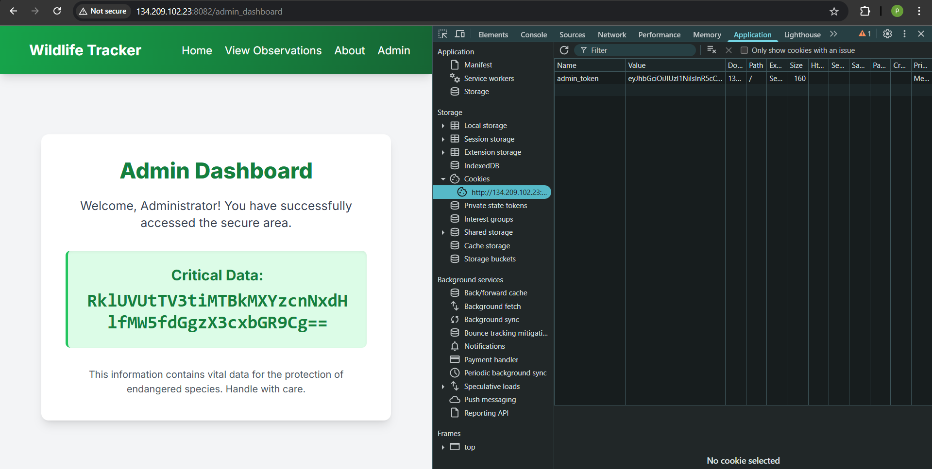
Task: Collapse the Cookies section
Action: [442, 178]
